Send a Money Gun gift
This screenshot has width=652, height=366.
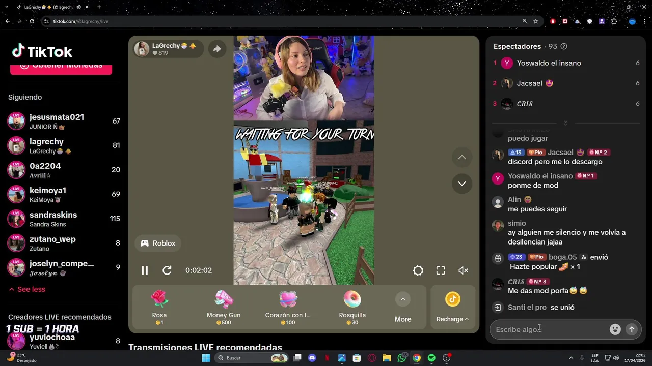(224, 308)
